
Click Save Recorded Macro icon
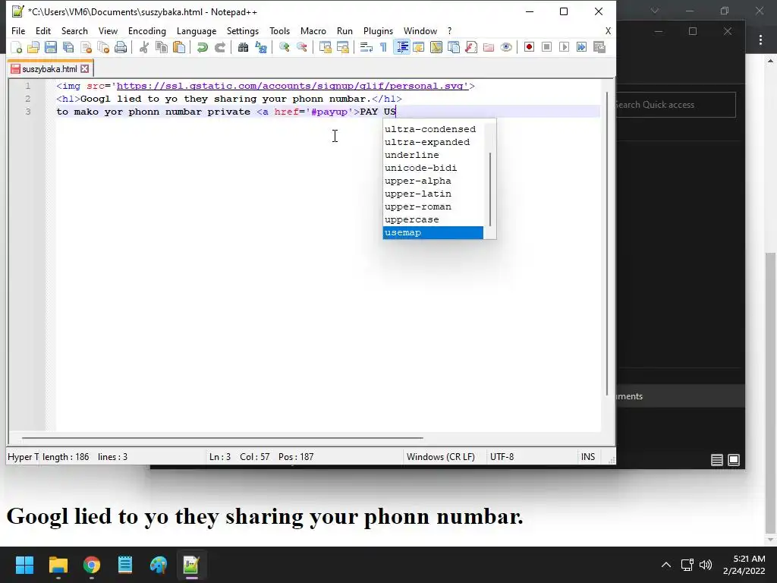pos(599,47)
